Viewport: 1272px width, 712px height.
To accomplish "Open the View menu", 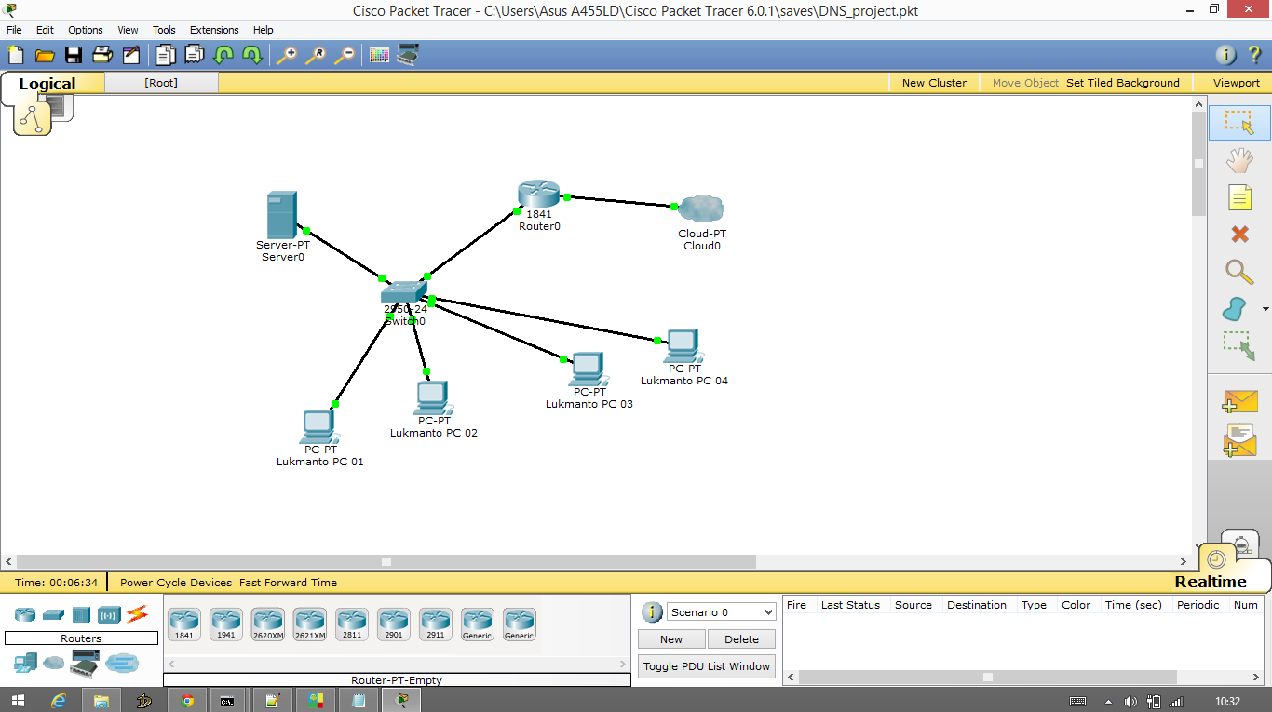I will pyautogui.click(x=128, y=30).
